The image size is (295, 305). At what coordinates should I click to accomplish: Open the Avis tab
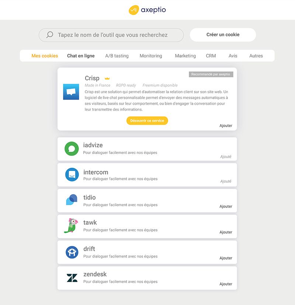point(233,56)
